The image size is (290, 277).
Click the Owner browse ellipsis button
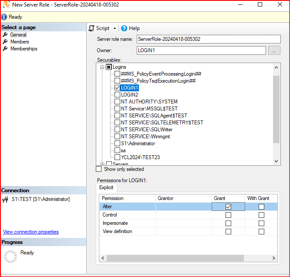point(273,50)
